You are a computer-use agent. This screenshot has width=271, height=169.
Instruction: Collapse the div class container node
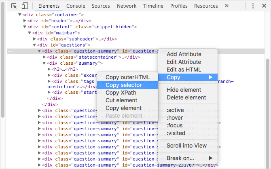(x=20, y=15)
